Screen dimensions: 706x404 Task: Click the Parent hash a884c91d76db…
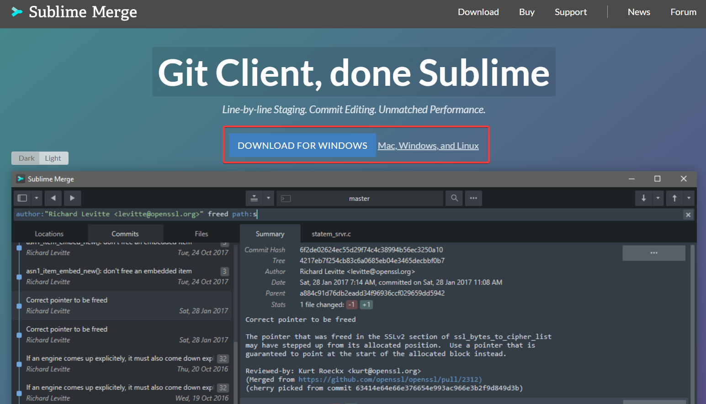point(372,293)
